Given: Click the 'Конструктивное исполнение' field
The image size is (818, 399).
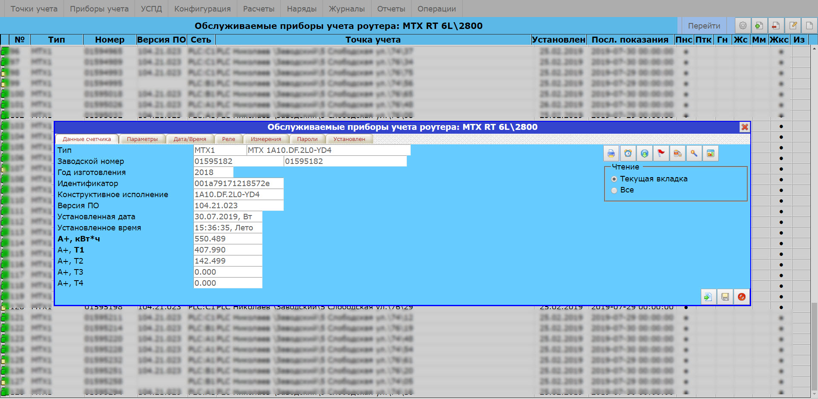Looking at the screenshot, I should pyautogui.click(x=239, y=195).
